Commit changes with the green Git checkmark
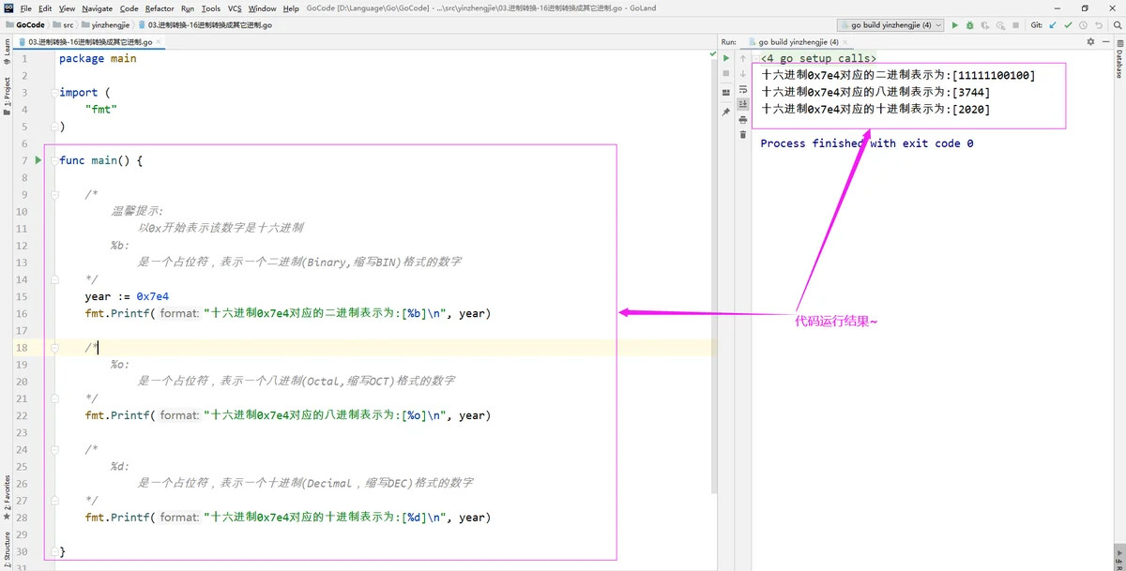Viewport: 1126px width, 571px height. [x=1067, y=25]
